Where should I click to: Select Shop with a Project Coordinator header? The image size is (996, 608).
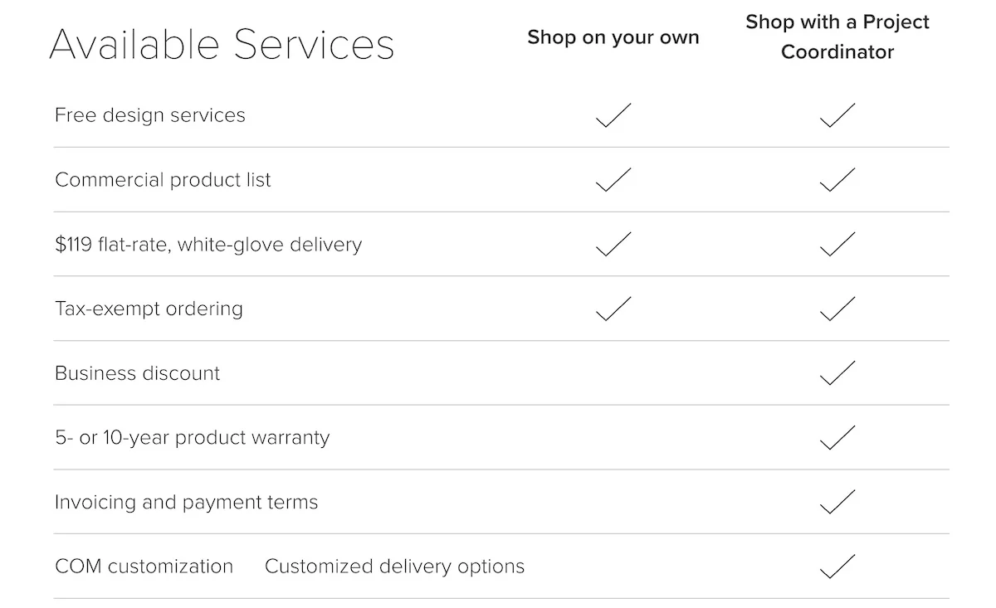point(837,36)
